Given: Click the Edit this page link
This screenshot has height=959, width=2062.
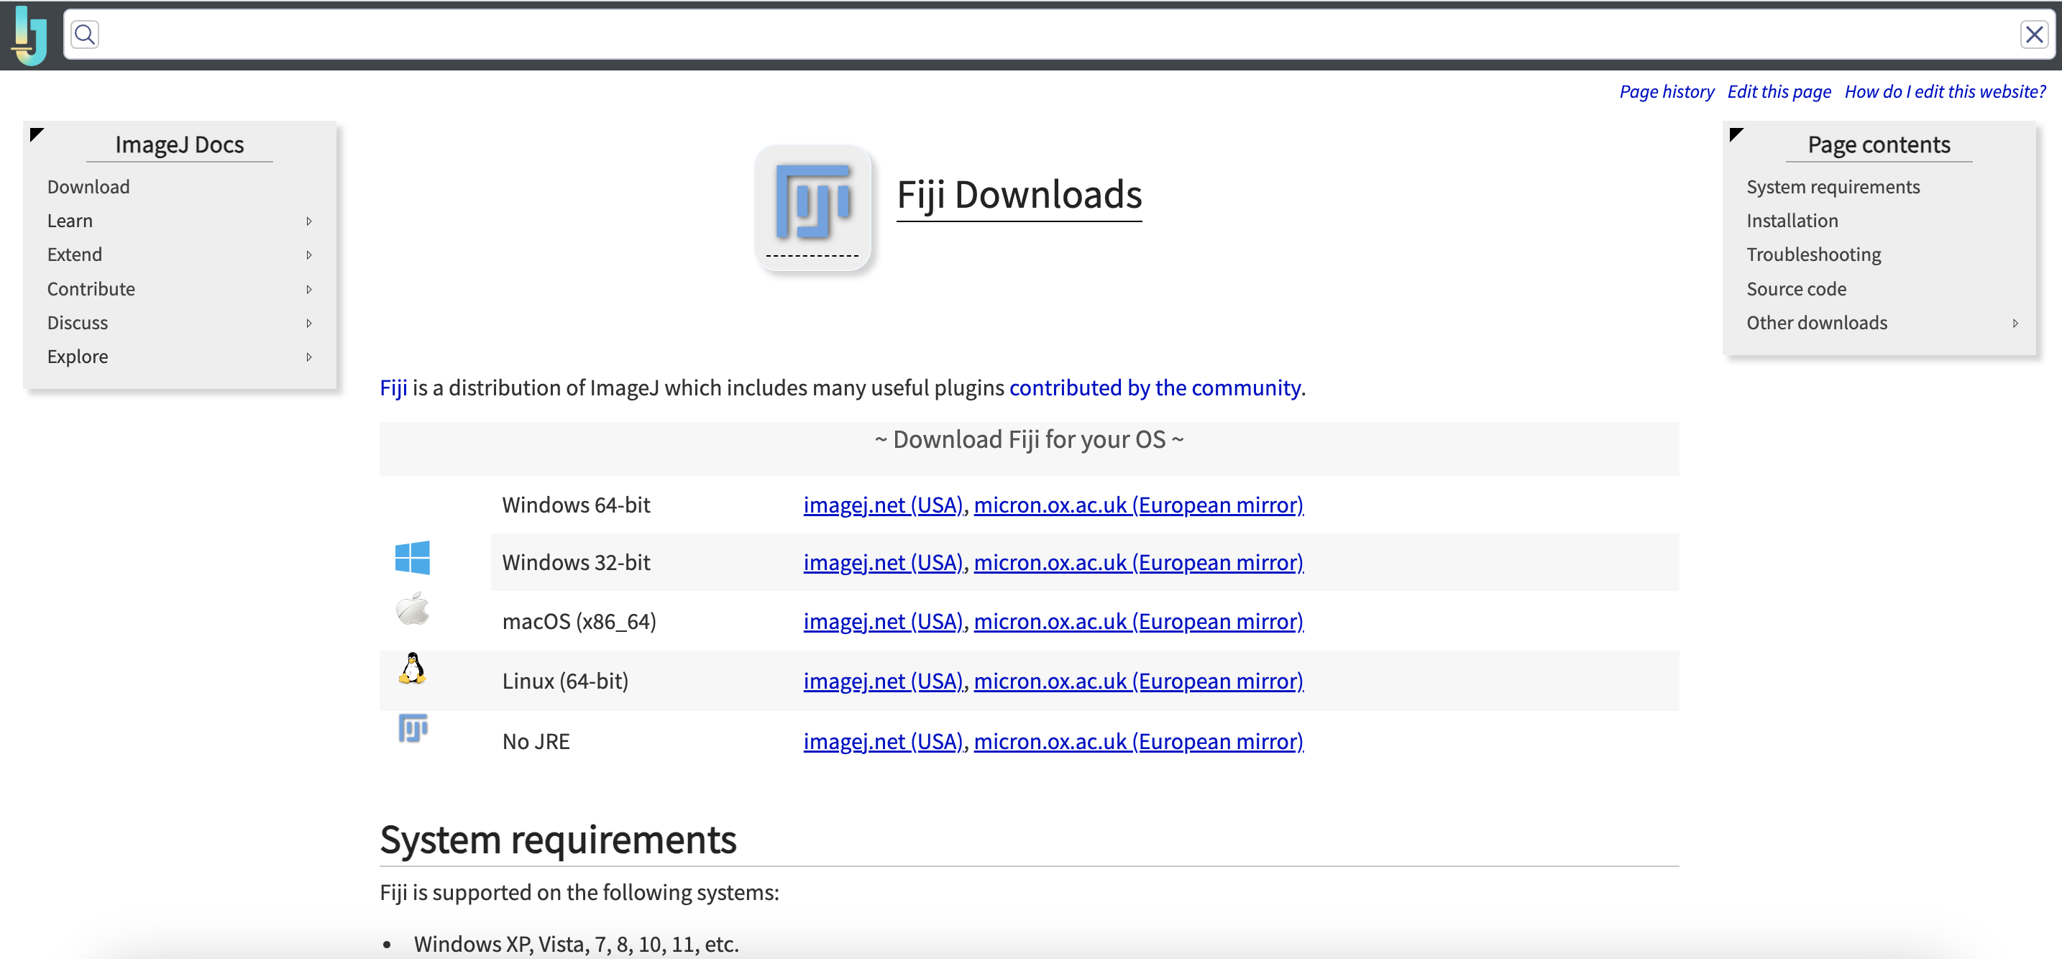Looking at the screenshot, I should [x=1779, y=91].
